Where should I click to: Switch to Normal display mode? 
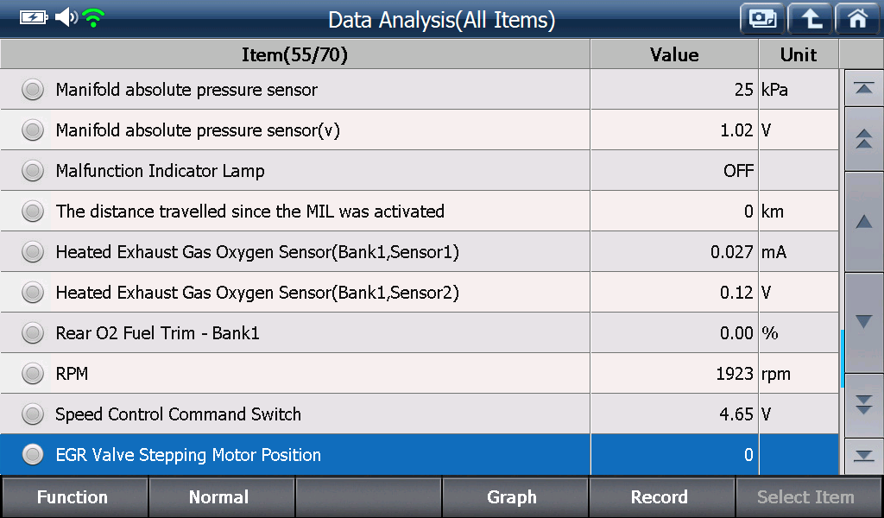click(x=220, y=496)
